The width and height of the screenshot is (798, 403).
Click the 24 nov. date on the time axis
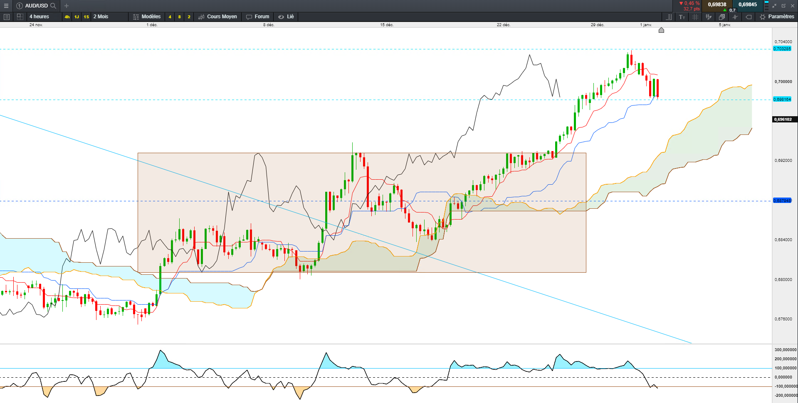(36, 25)
